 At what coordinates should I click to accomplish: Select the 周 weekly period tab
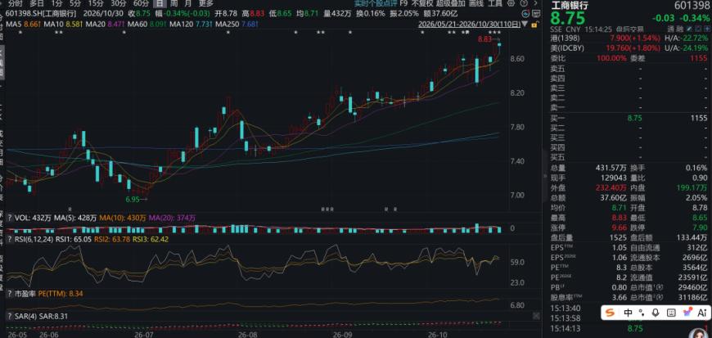pos(173,3)
